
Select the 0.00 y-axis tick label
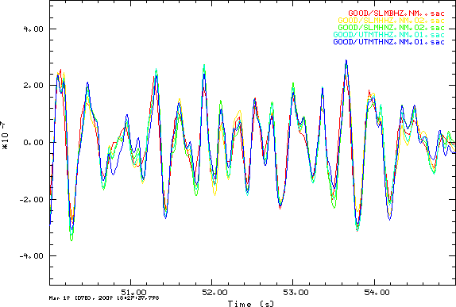pyautogui.click(x=33, y=143)
